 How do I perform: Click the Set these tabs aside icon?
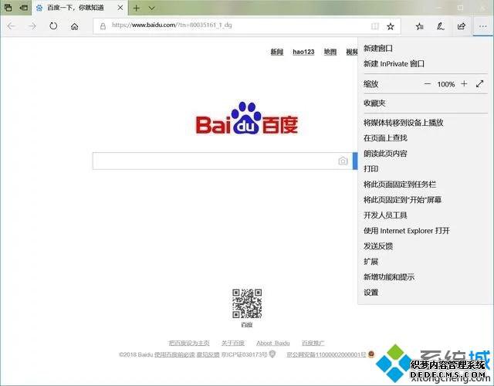(x=23, y=8)
